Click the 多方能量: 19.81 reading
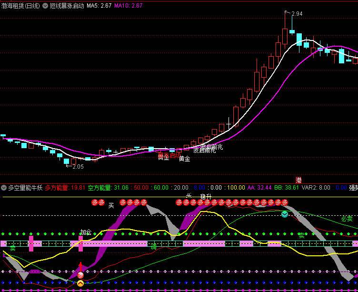The width and height of the screenshot is (358, 292). pos(65,188)
